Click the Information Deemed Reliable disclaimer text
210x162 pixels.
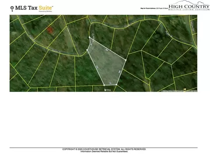(x=104, y=151)
